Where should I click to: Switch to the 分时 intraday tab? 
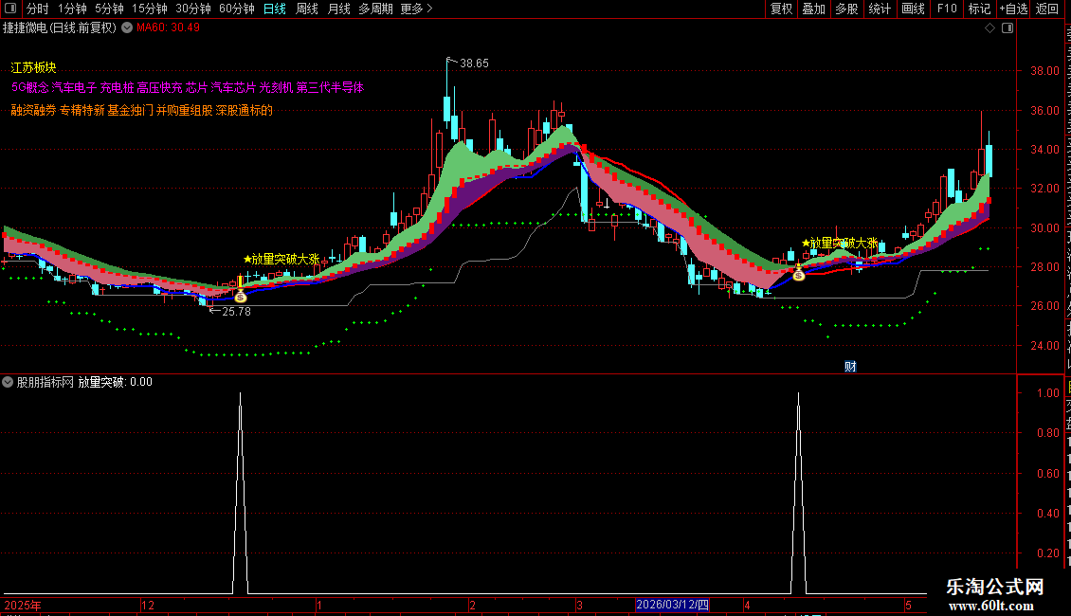(38, 9)
